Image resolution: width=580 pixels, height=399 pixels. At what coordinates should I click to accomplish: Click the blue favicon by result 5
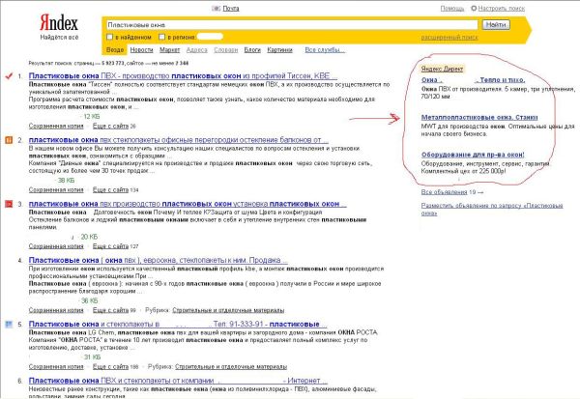tap(9, 325)
